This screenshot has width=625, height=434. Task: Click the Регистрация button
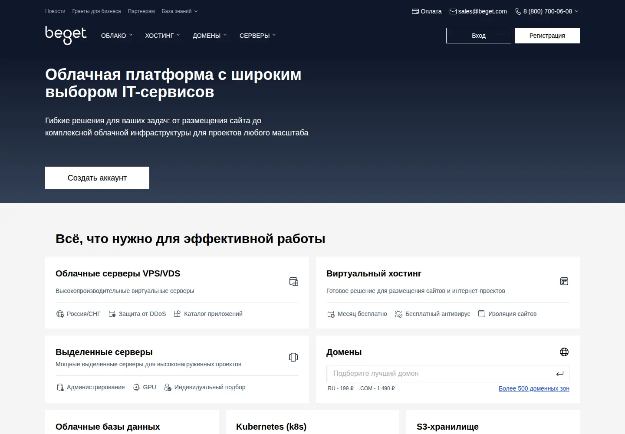(x=547, y=36)
